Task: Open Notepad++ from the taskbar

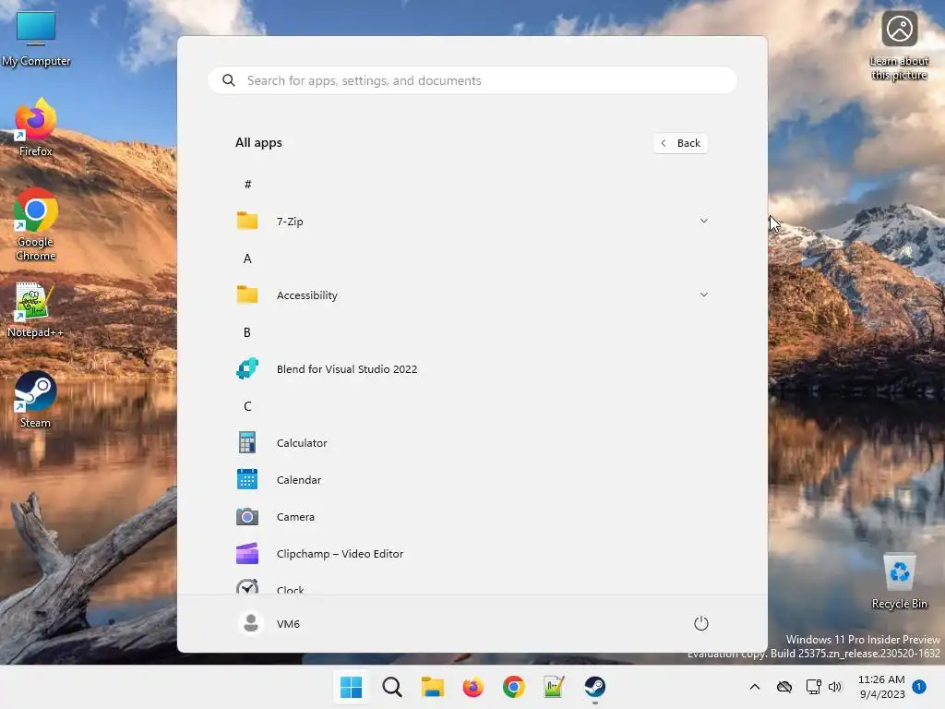Action: (x=554, y=687)
